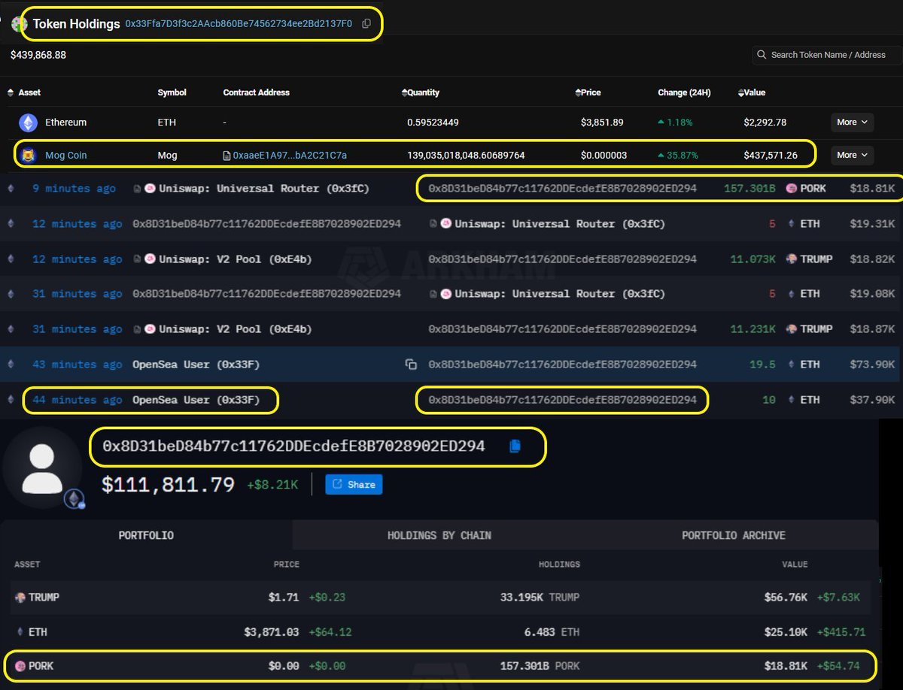Open Uniswap: Universal Router in the PORK transfer row
Screen dimensions: 903x690
(x=264, y=189)
